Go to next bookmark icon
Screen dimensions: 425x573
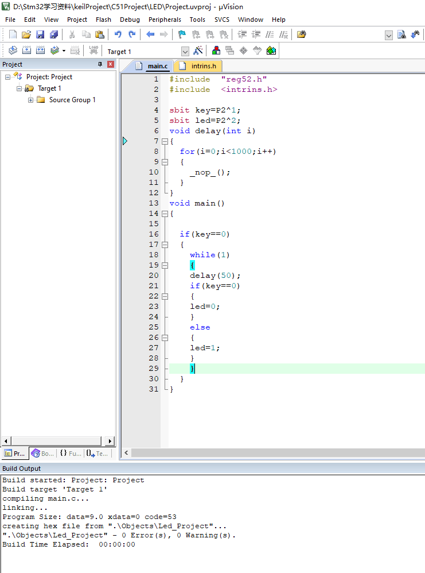tap(210, 34)
